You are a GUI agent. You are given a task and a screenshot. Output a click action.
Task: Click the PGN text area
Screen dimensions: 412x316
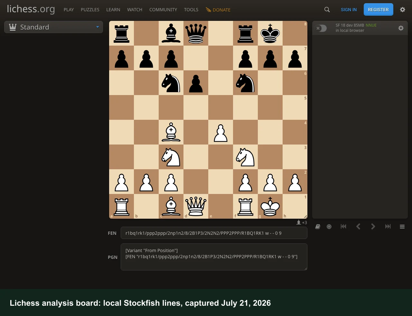click(214, 257)
